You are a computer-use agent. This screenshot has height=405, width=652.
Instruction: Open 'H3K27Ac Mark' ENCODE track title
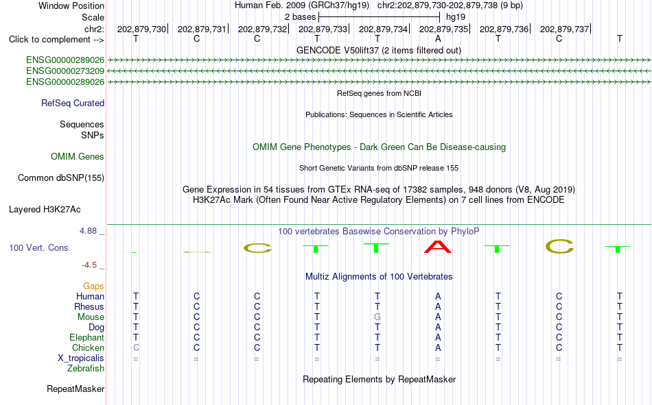coord(379,200)
